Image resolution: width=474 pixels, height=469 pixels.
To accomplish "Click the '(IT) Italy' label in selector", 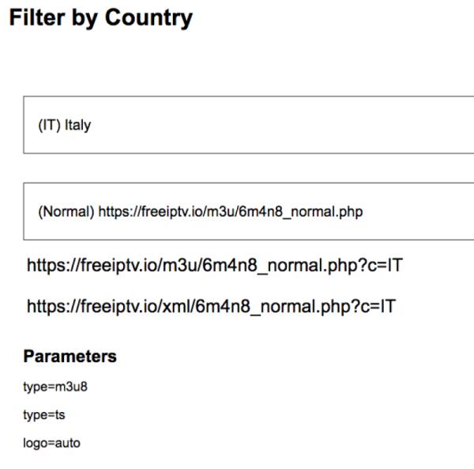I will coord(65,125).
